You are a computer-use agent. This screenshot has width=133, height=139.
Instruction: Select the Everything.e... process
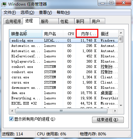tap(64, 98)
